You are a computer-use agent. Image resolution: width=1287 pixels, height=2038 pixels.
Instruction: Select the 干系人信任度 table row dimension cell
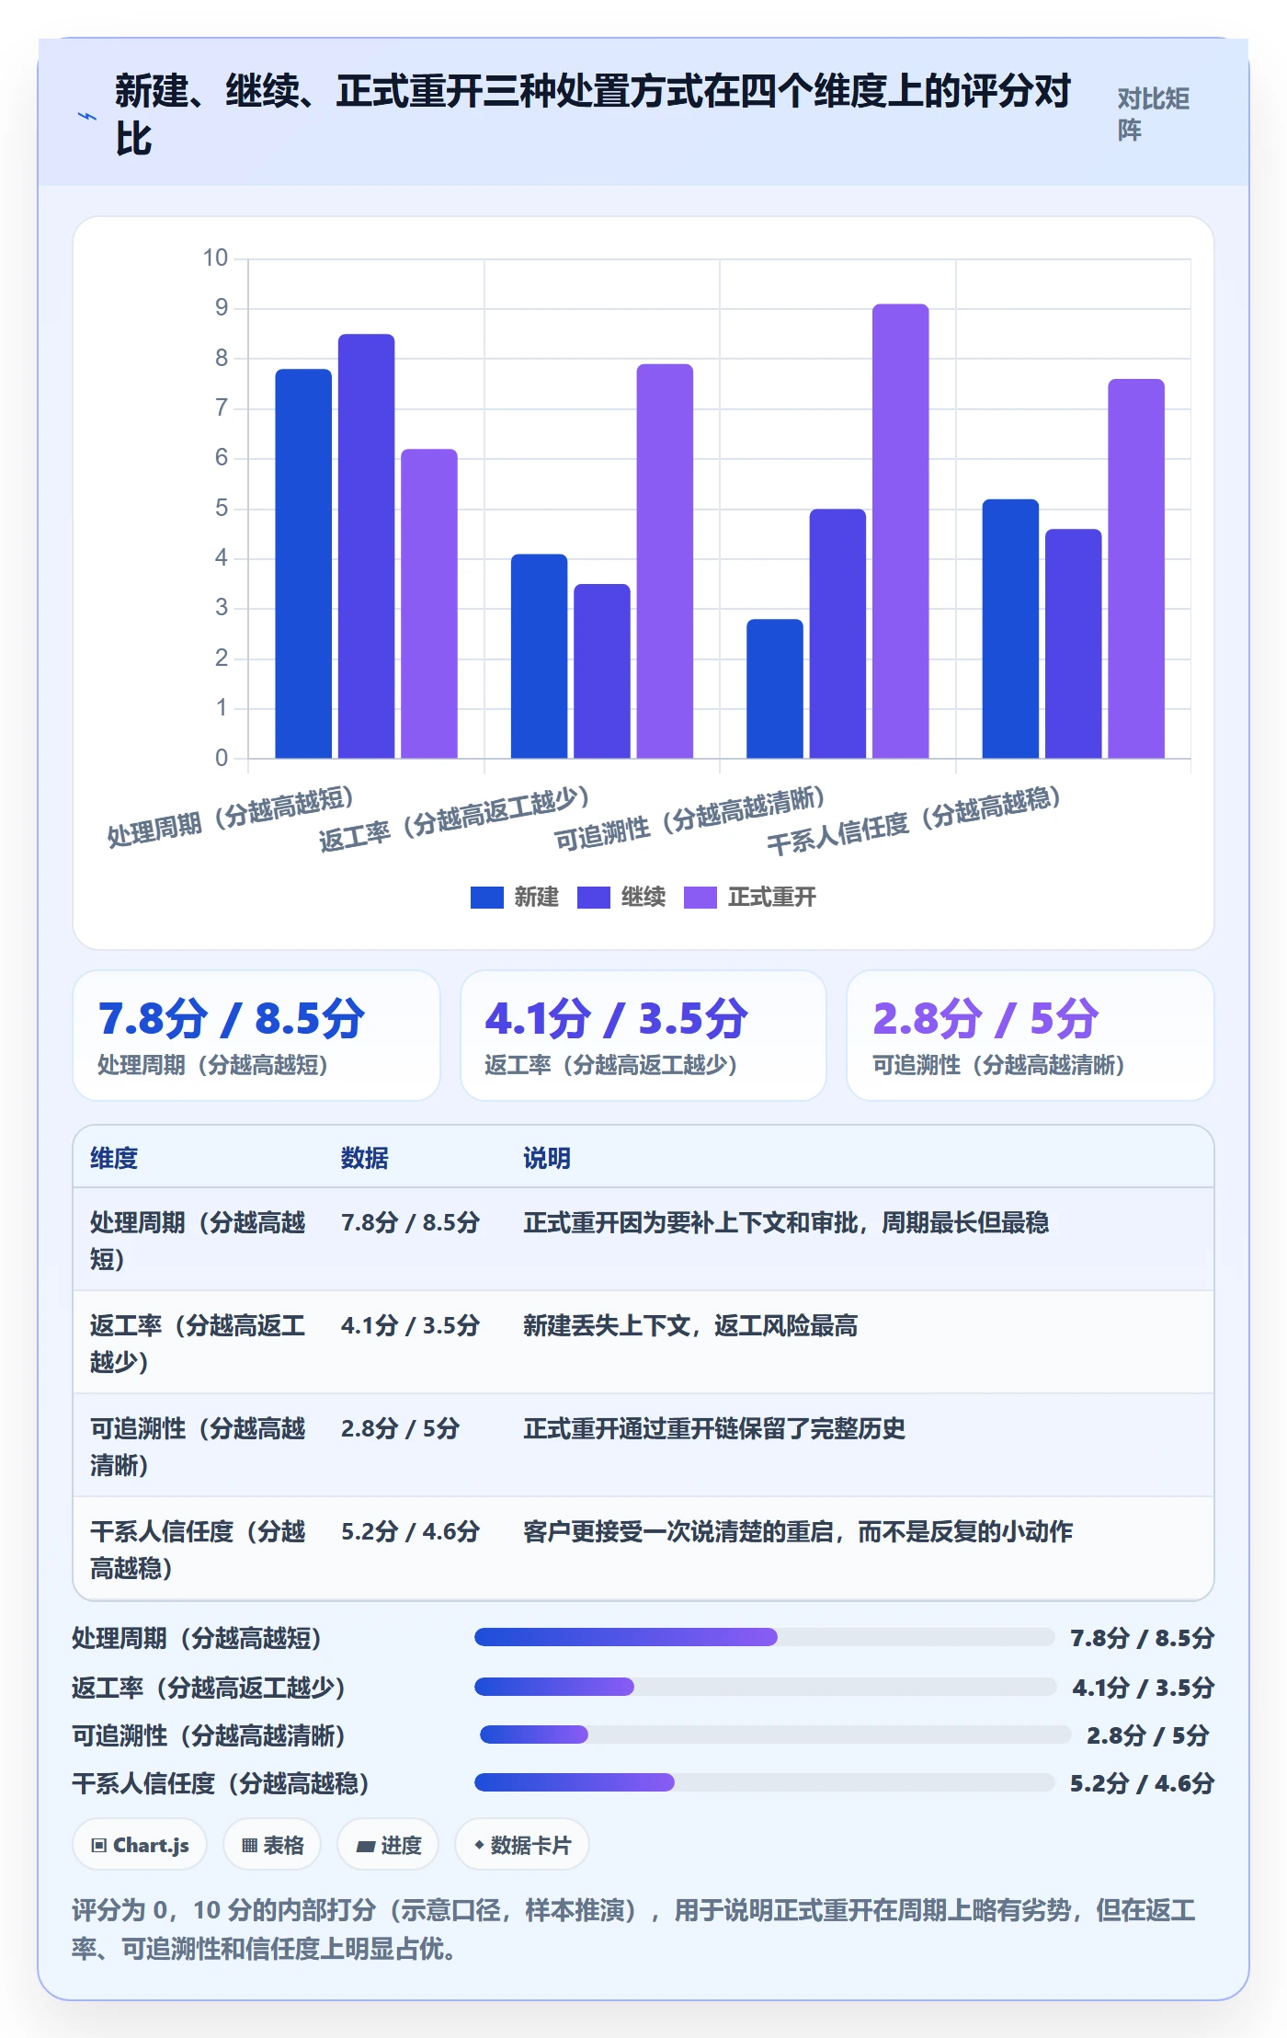199,1549
